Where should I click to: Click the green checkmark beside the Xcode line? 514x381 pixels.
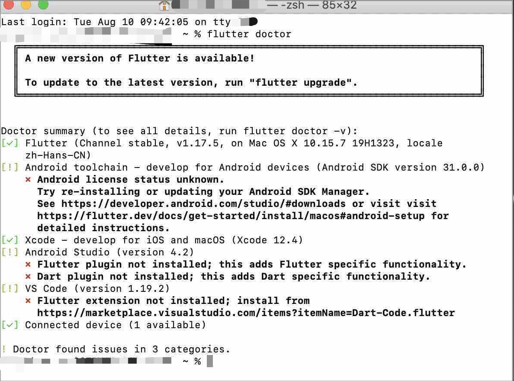pyautogui.click(x=10, y=240)
